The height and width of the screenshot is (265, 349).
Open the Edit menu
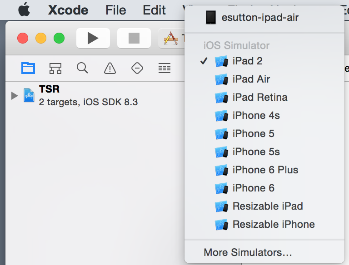(154, 10)
